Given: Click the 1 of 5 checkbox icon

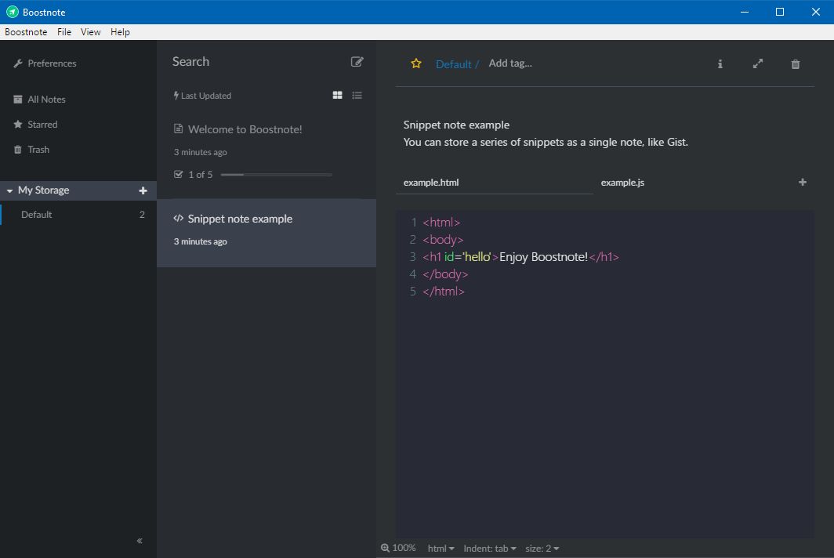Looking at the screenshot, I should pyautogui.click(x=178, y=174).
